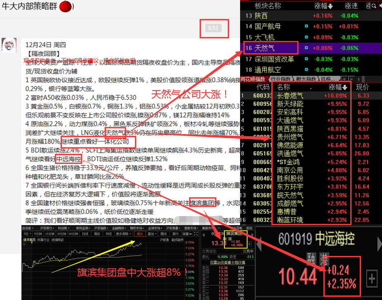Click the plus icon on 深圳国资改革 row

pyautogui.click(x=306, y=58)
